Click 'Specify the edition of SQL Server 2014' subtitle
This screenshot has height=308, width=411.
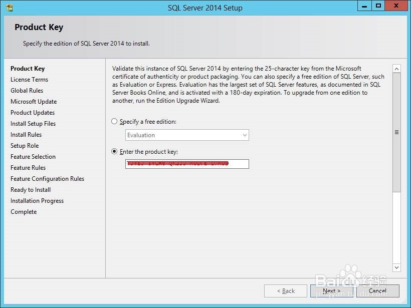[x=86, y=44]
